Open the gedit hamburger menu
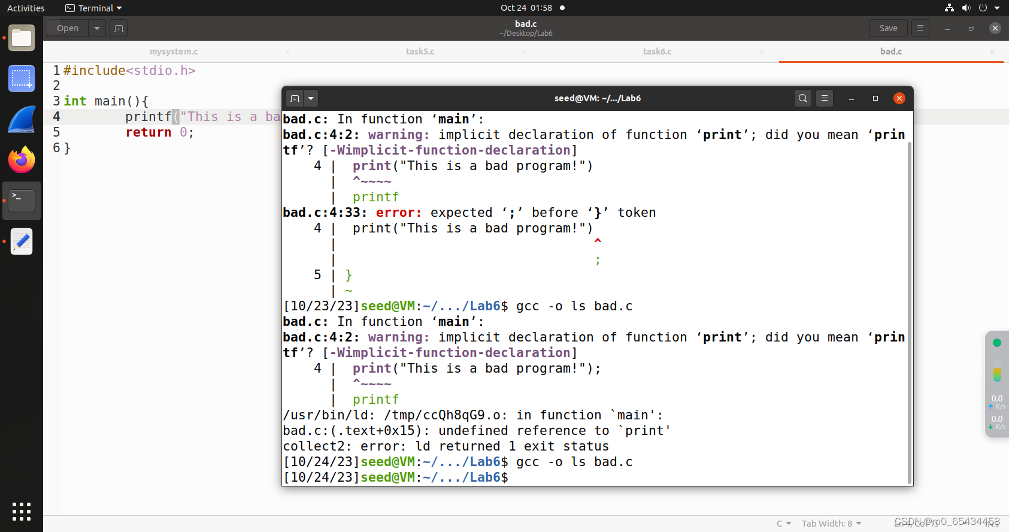This screenshot has height=532, width=1009. click(920, 28)
